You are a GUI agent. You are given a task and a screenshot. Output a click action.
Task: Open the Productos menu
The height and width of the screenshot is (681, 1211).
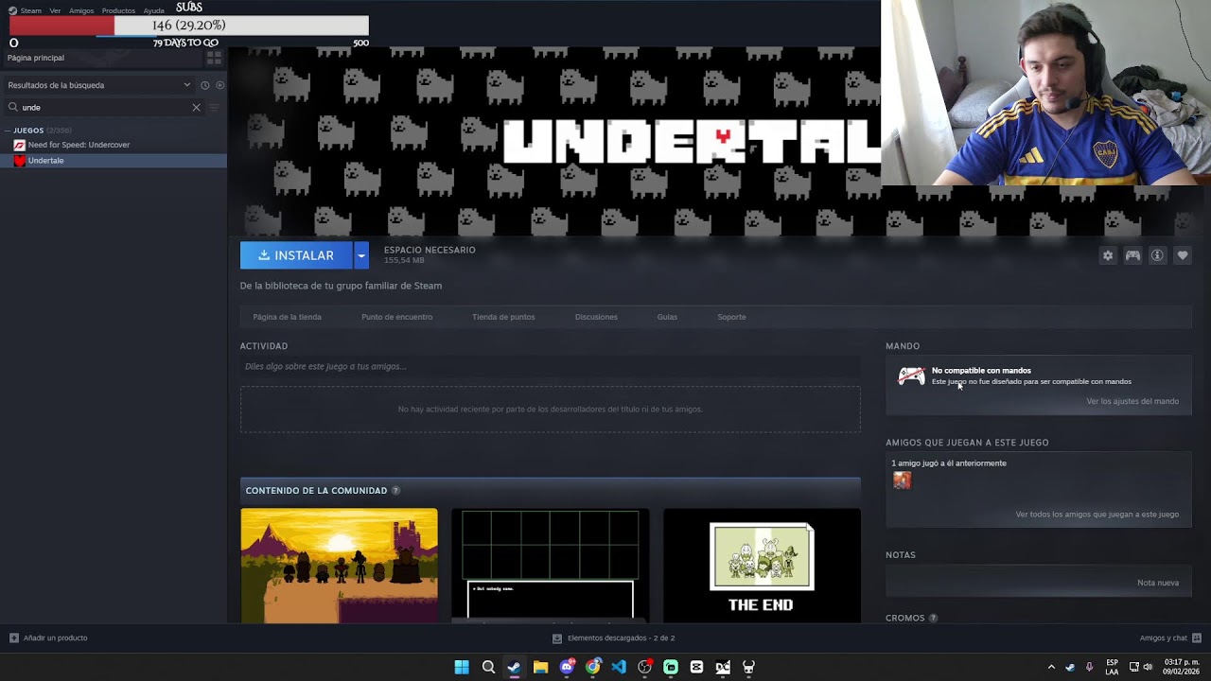[x=118, y=10]
